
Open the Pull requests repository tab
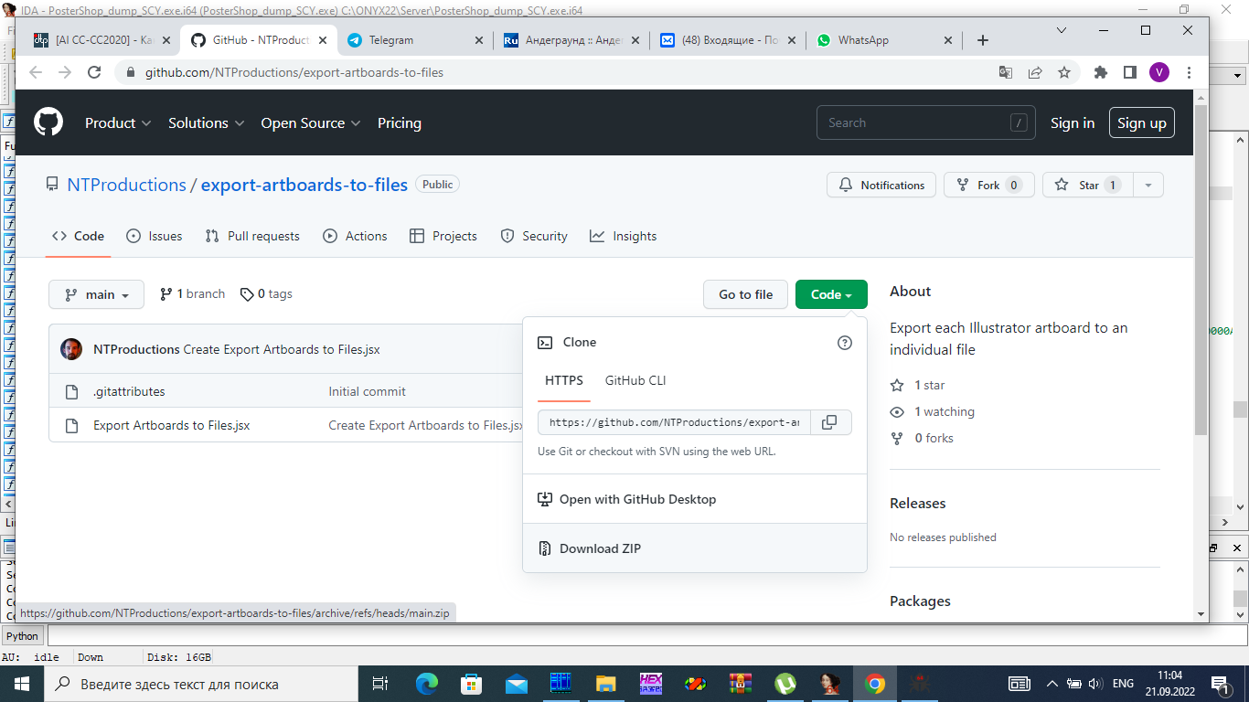click(x=252, y=236)
